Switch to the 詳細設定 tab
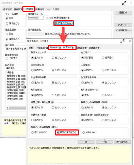 click(x=18, y=9)
